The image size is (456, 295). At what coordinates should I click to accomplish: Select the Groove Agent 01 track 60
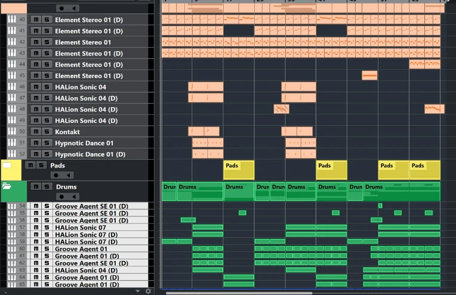pyautogui.click(x=81, y=249)
